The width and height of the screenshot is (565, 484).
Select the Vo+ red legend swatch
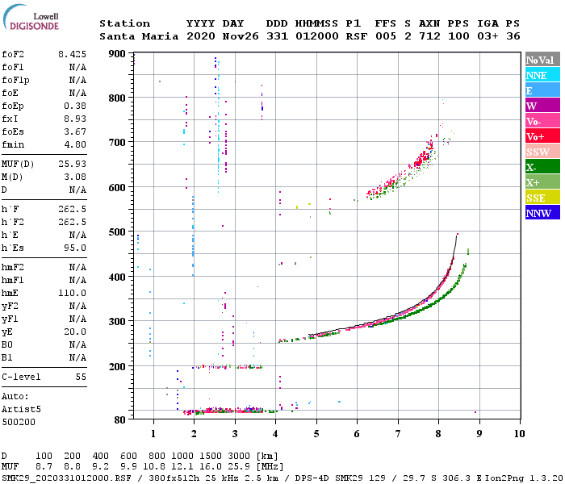coord(542,136)
